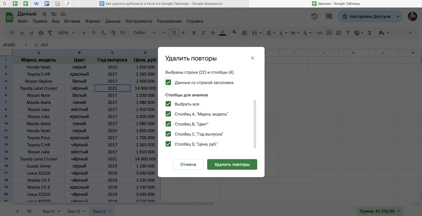Viewport: 422px width, 216px height.
Task: Toggle italic formatting in toolbar
Action: coord(203,33)
